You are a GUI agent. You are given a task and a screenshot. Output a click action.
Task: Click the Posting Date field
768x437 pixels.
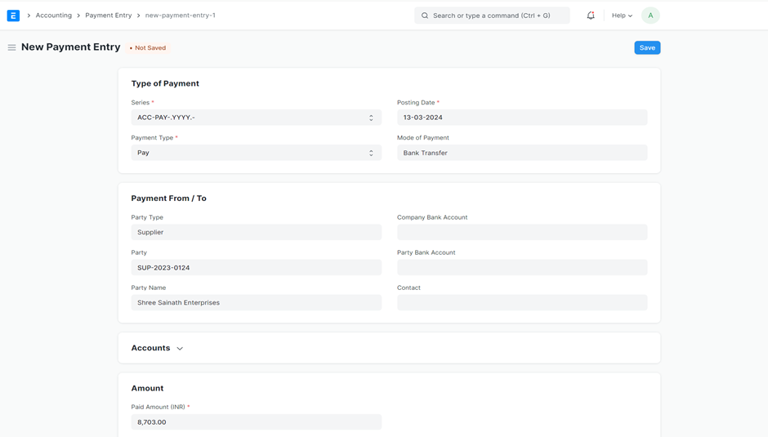click(x=521, y=118)
